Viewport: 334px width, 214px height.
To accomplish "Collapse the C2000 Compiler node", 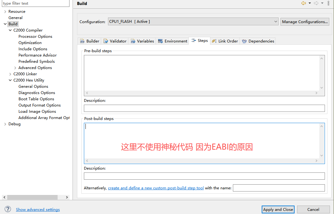I will (10, 30).
